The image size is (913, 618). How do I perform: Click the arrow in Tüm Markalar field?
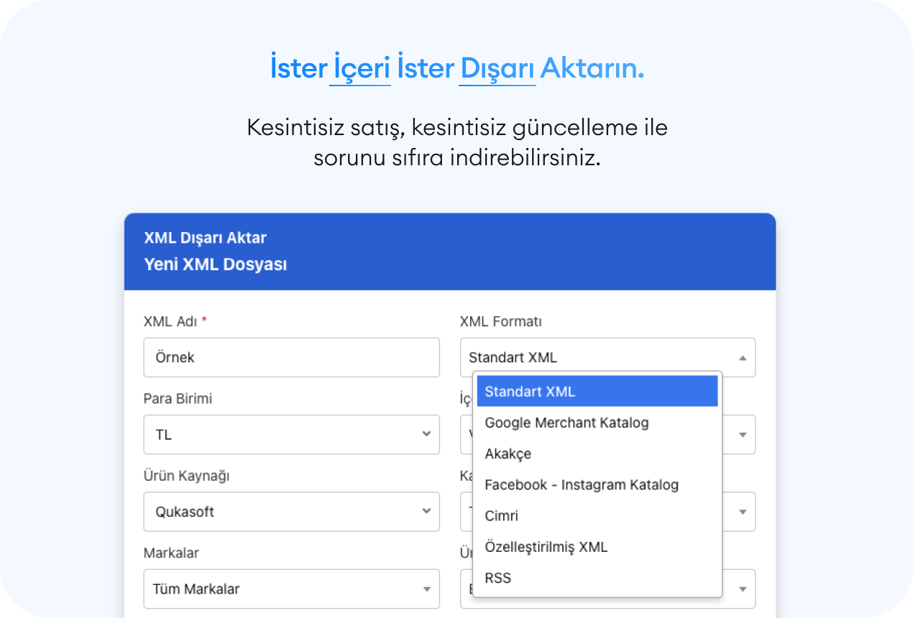coord(426,589)
